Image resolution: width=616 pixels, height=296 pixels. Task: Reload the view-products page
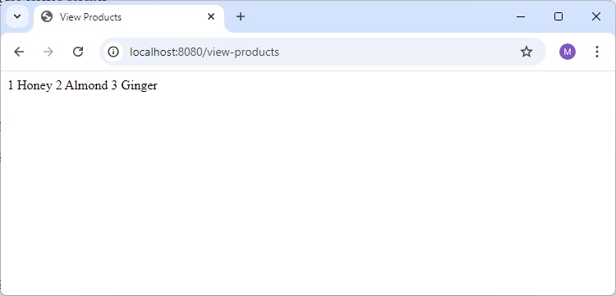78,52
